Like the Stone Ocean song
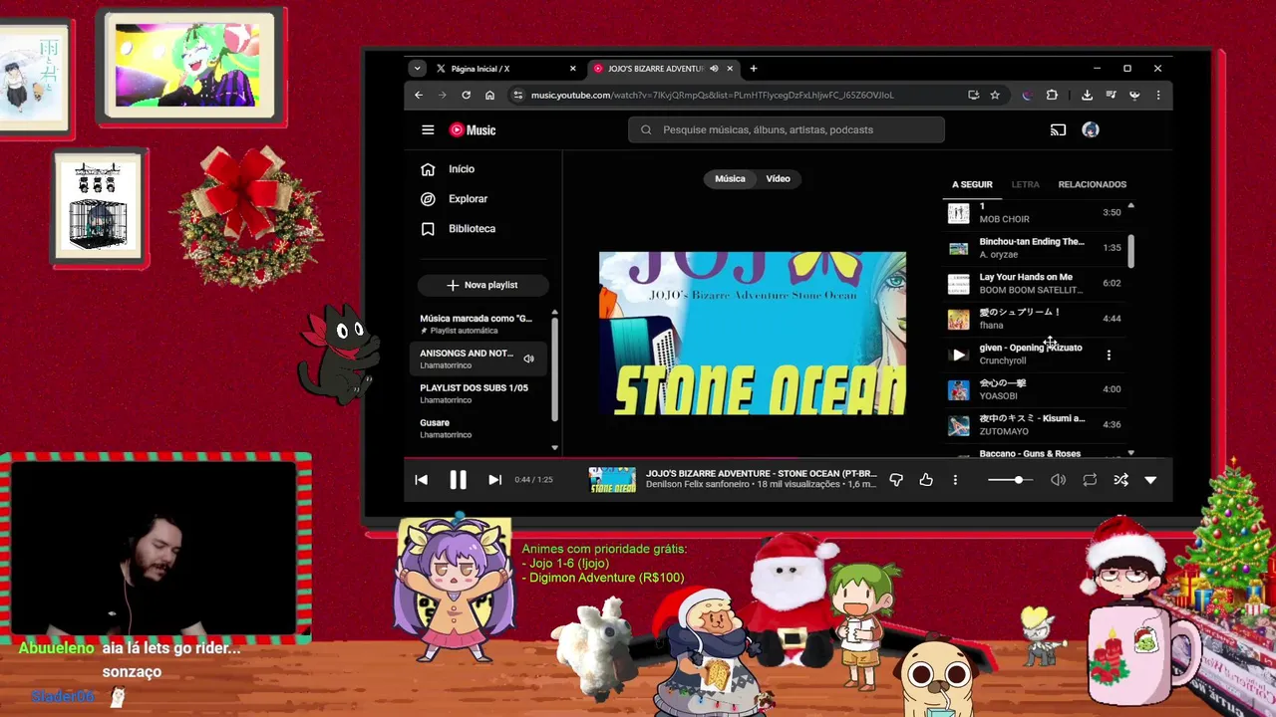1276x717 pixels. point(926,480)
